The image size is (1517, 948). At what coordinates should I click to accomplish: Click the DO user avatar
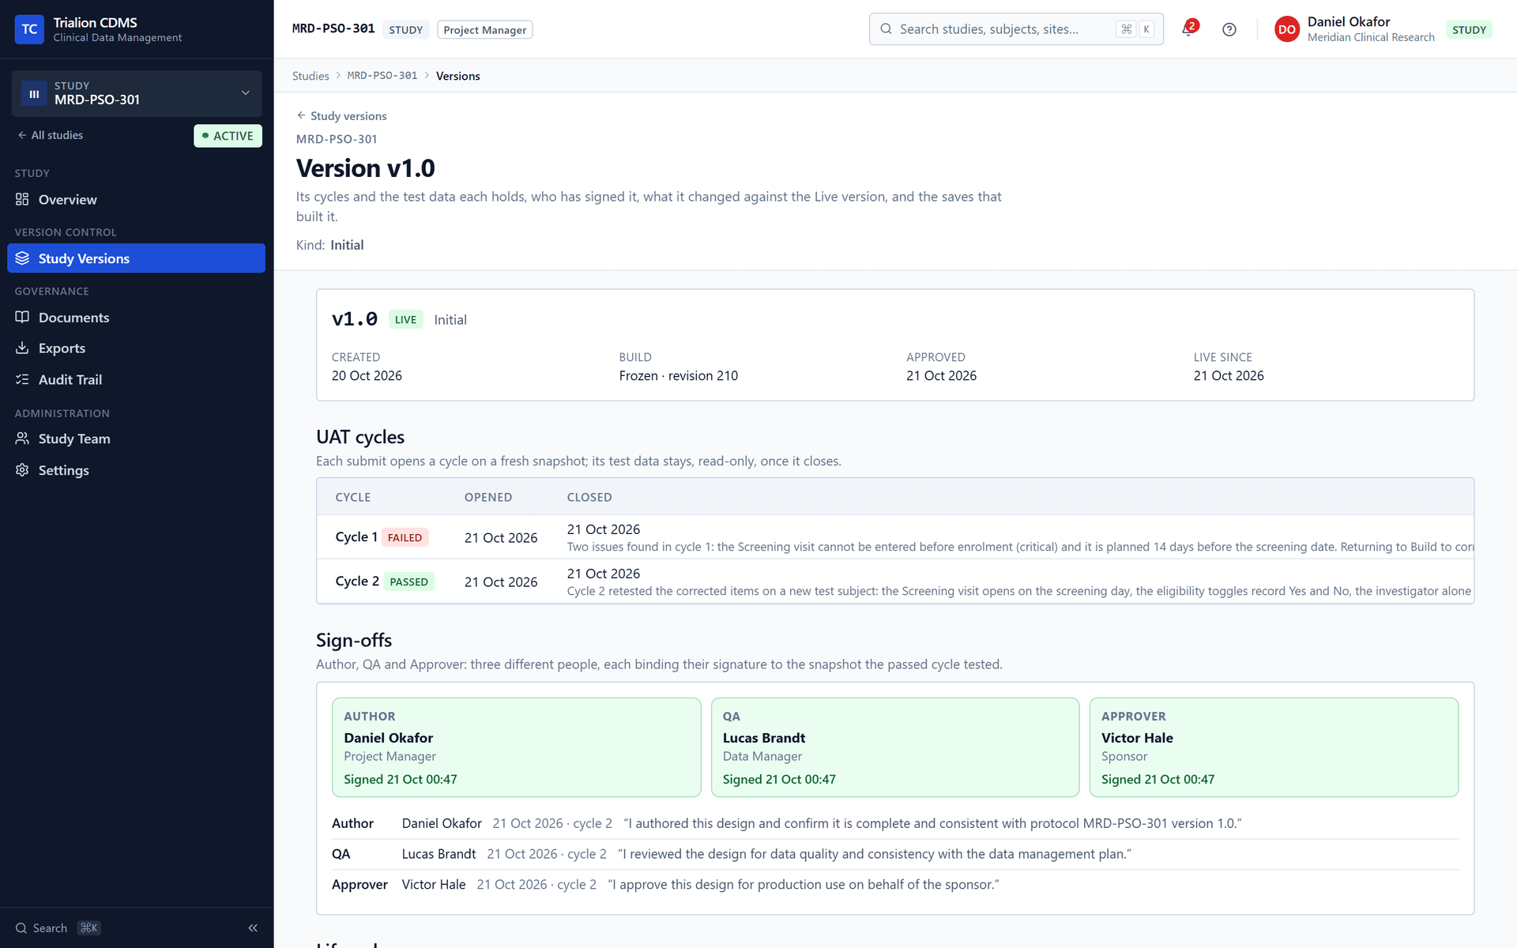[1287, 29]
